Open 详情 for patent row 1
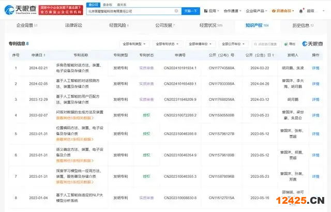The height and width of the screenshot is (212, 331). pos(315,68)
